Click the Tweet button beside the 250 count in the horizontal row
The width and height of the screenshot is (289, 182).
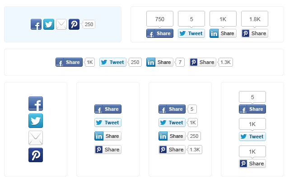pos(113,62)
